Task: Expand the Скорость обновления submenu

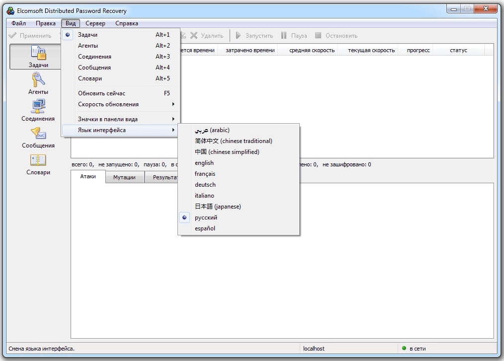Action: pos(120,104)
